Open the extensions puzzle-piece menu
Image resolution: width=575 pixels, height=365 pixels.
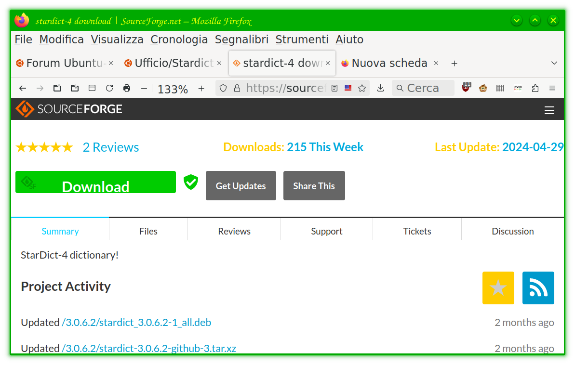[535, 88]
